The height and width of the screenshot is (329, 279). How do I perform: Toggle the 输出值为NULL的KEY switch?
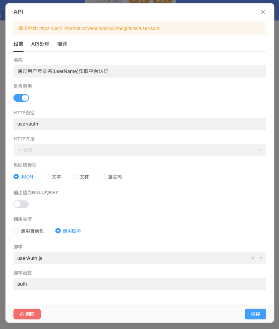(21, 204)
